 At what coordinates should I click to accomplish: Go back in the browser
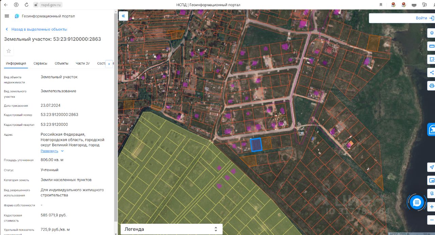click(6, 5)
